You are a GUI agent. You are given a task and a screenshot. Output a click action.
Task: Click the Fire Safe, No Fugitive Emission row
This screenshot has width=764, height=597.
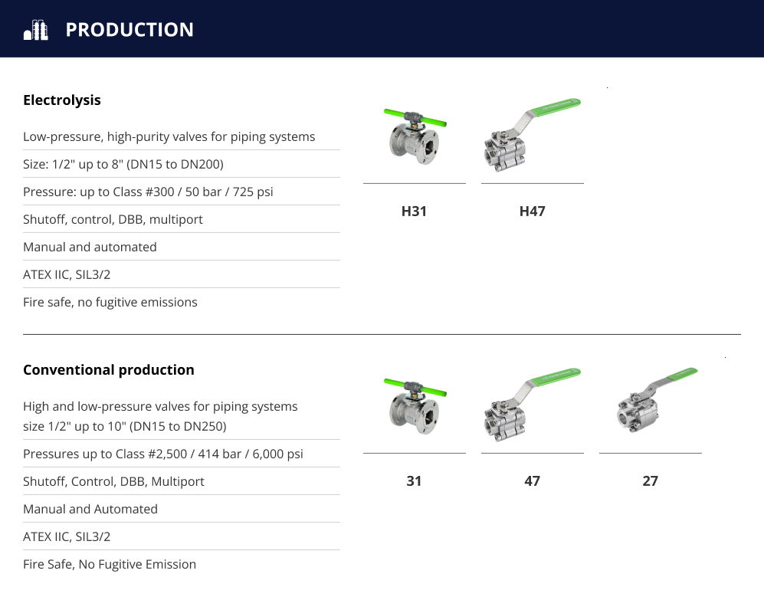[x=182, y=564]
